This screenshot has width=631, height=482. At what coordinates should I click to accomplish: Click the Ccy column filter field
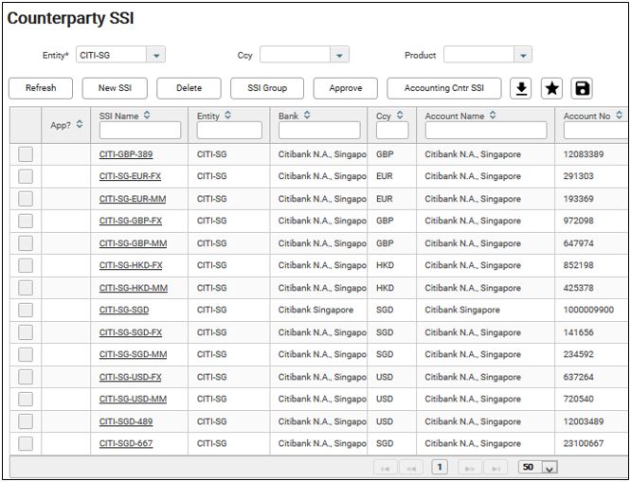click(392, 131)
